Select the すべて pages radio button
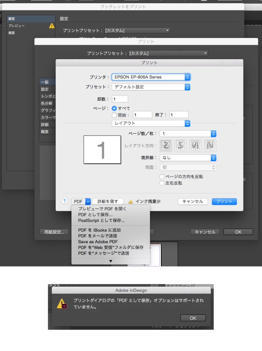262x351 pixels. [114, 108]
